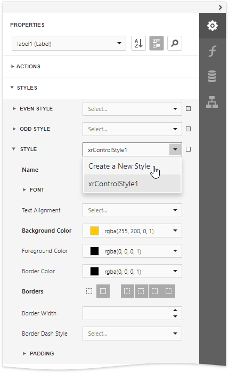Open the Field List database tab
Image resolution: width=229 pixels, height=373 pixels.
tap(212, 76)
